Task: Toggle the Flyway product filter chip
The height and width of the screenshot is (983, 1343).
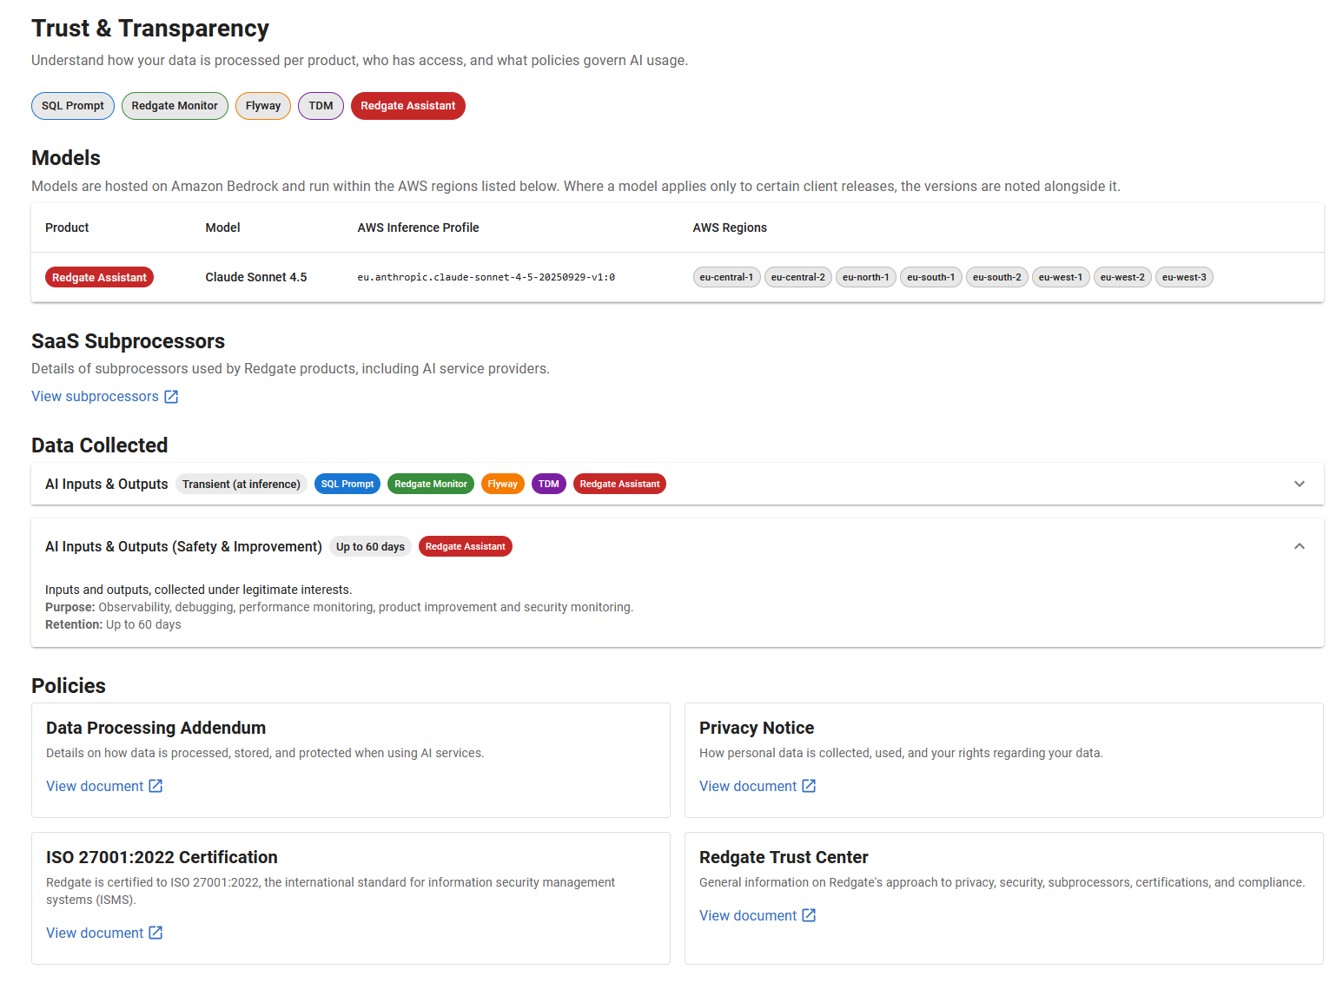Action: click(x=263, y=106)
